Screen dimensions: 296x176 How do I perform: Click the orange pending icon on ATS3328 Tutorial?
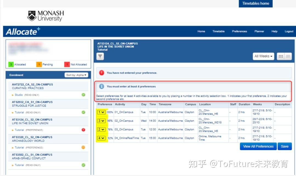click(83, 148)
